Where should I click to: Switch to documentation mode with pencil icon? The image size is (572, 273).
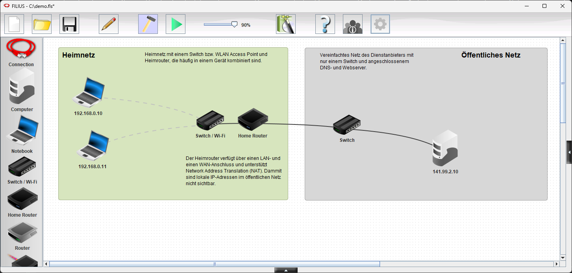pos(109,24)
